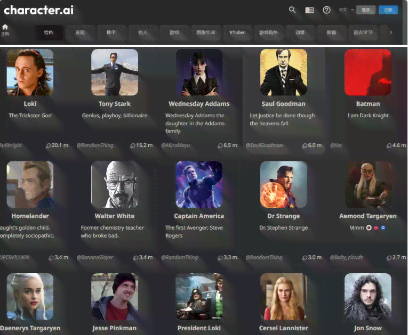Click the help question mark icon
The image size is (408, 335).
[x=326, y=10]
